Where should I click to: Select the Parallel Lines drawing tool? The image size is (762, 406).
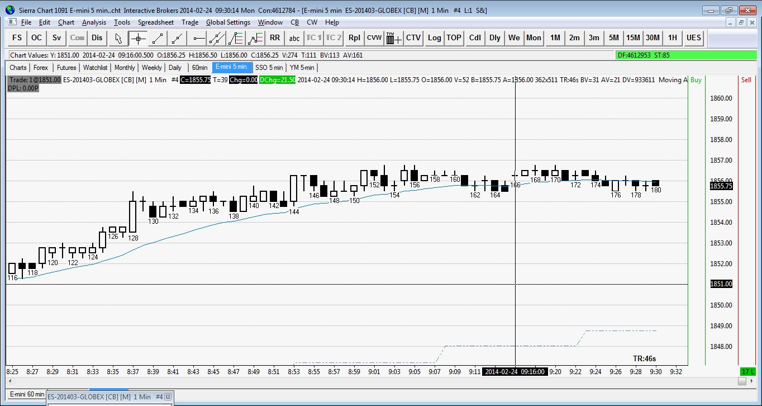217,38
